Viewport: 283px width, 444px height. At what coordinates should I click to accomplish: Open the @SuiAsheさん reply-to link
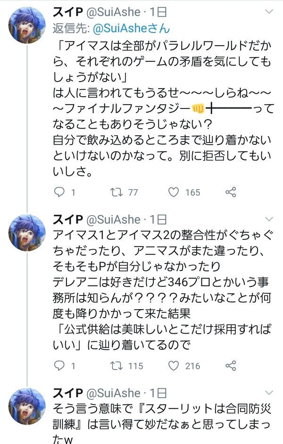pyautogui.click(x=131, y=28)
